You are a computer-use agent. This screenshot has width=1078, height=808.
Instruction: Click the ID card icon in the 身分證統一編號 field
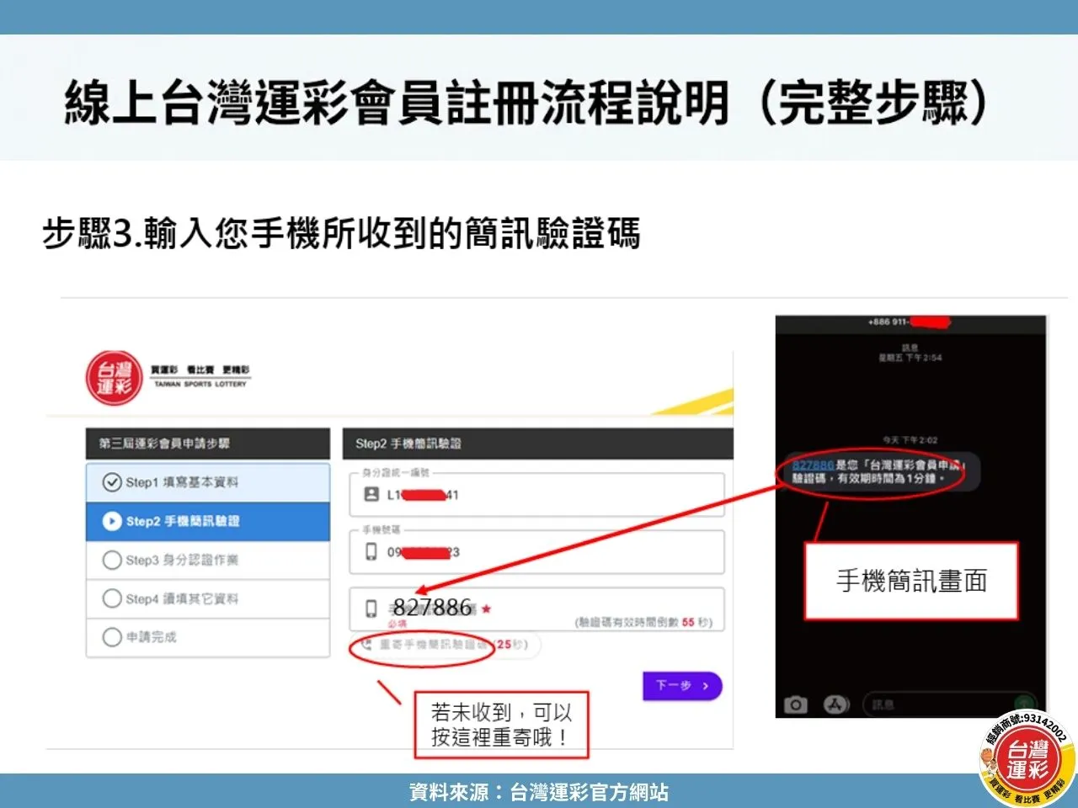click(x=371, y=494)
